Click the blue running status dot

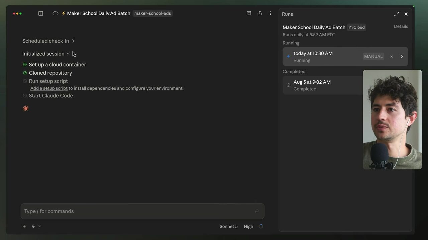(x=288, y=56)
